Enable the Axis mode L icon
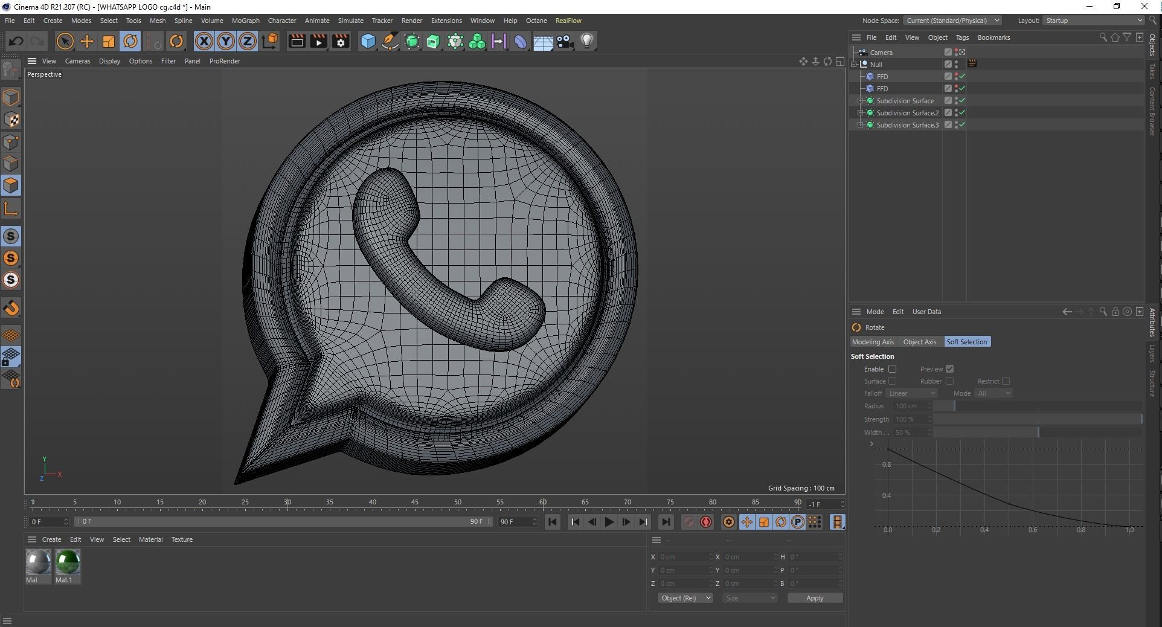The width and height of the screenshot is (1162, 627). [11, 209]
